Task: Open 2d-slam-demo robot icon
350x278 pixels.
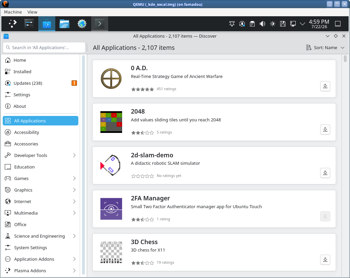Action: (x=111, y=165)
